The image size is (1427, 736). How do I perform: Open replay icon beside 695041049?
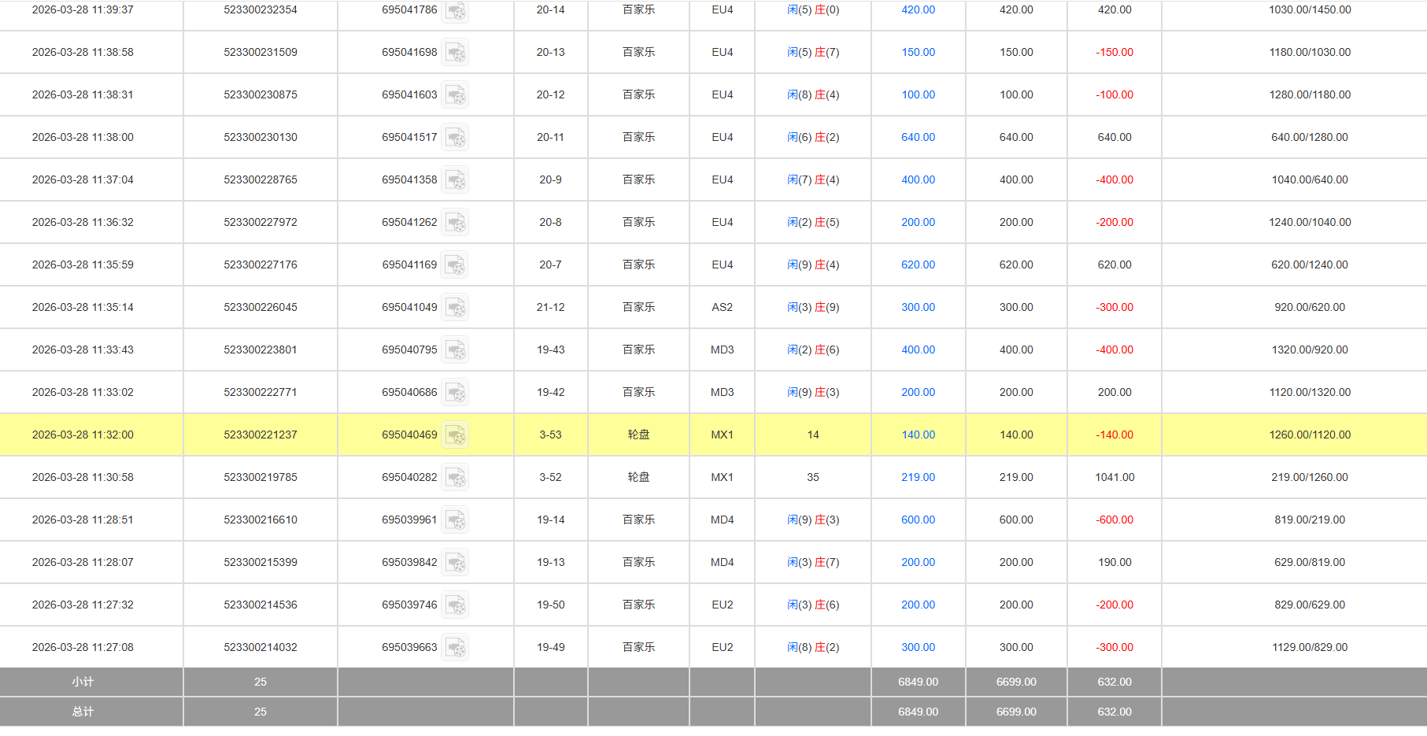tap(455, 308)
